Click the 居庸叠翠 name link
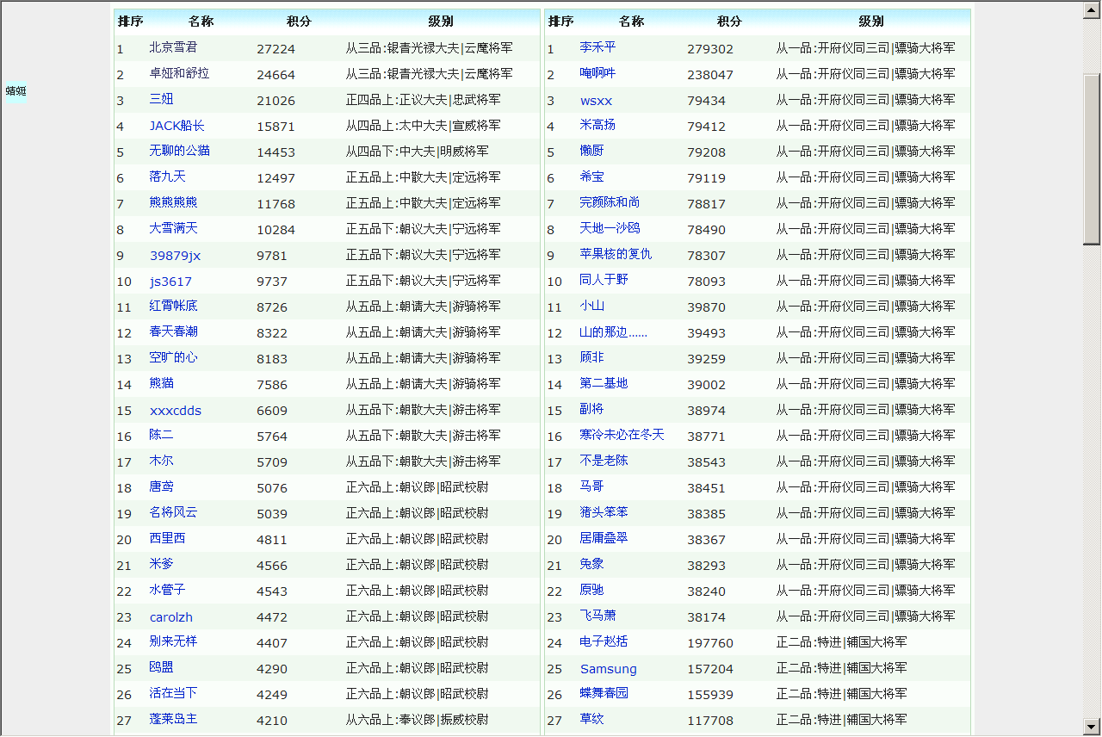The image size is (1102, 737). [604, 538]
